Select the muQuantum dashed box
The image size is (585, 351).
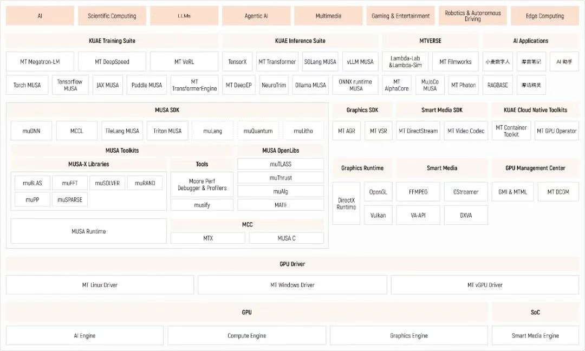[x=258, y=131]
